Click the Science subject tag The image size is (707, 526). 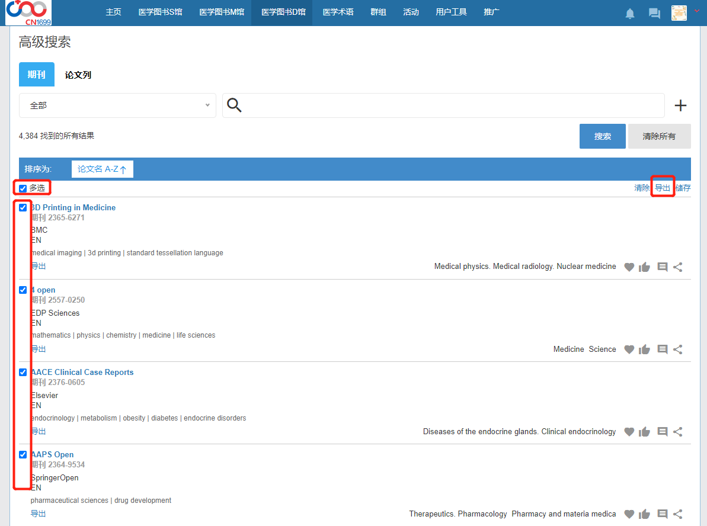[x=602, y=349]
